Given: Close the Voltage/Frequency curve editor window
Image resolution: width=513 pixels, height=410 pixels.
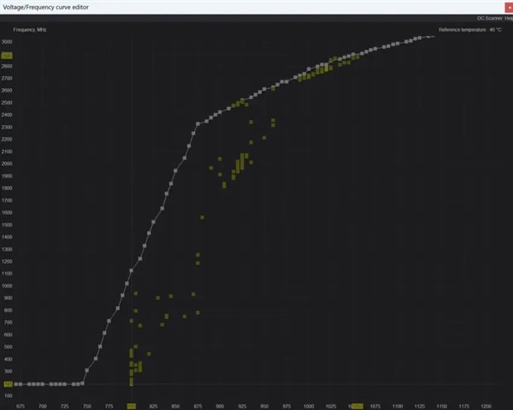Looking at the screenshot, I should pyautogui.click(x=509, y=7).
